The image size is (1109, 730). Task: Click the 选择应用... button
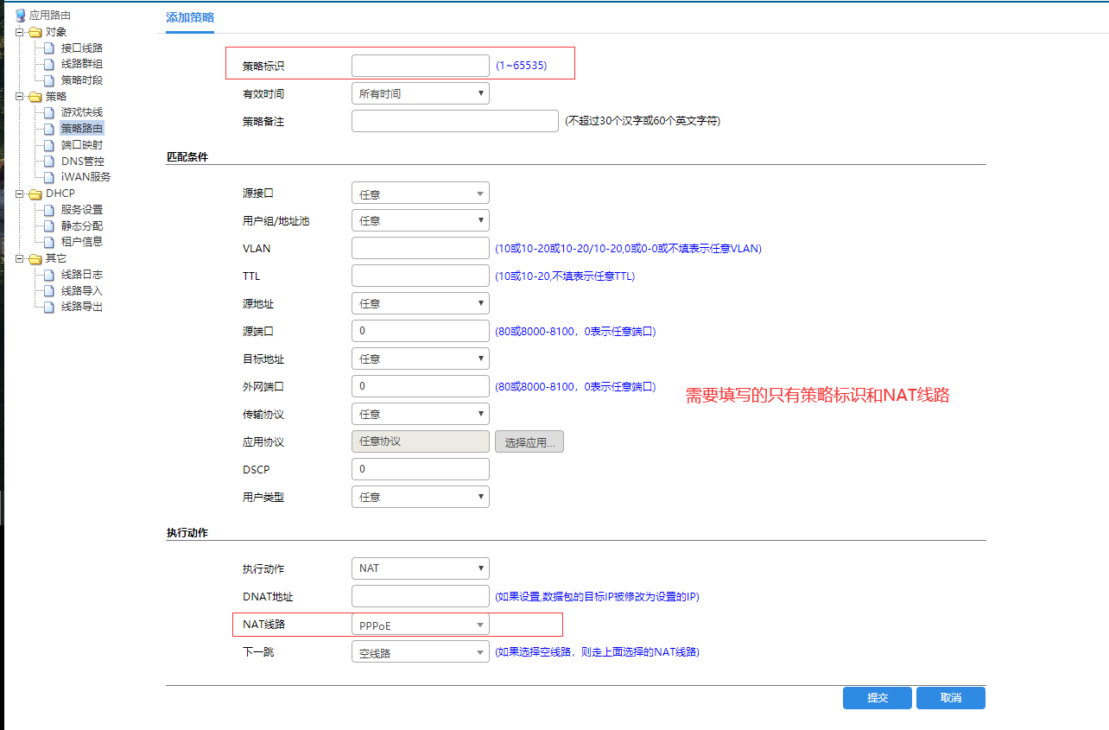click(529, 442)
